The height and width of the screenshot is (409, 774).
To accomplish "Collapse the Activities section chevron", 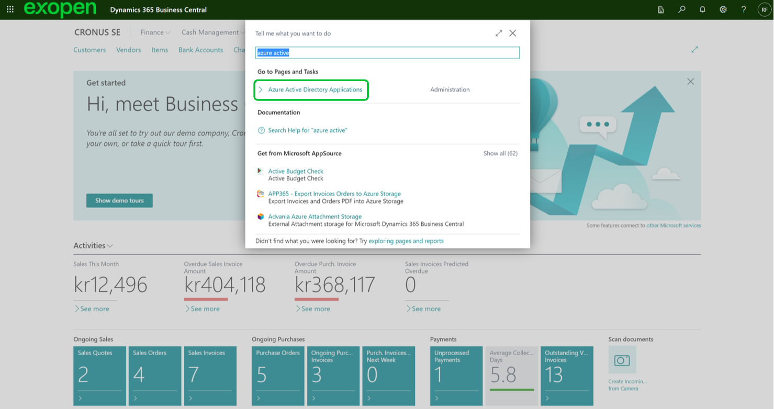I will point(110,246).
